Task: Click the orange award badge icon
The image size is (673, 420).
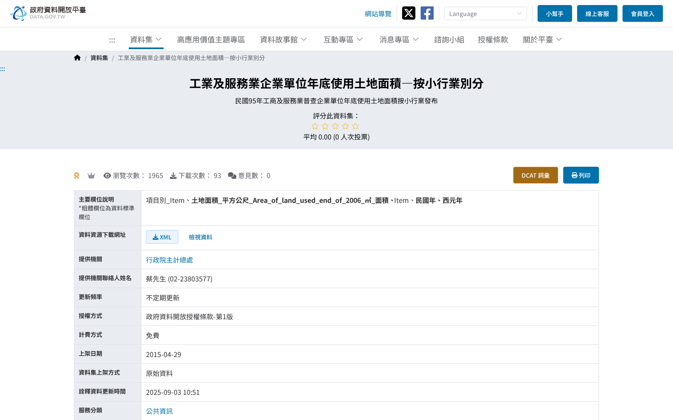Action: coord(77,176)
